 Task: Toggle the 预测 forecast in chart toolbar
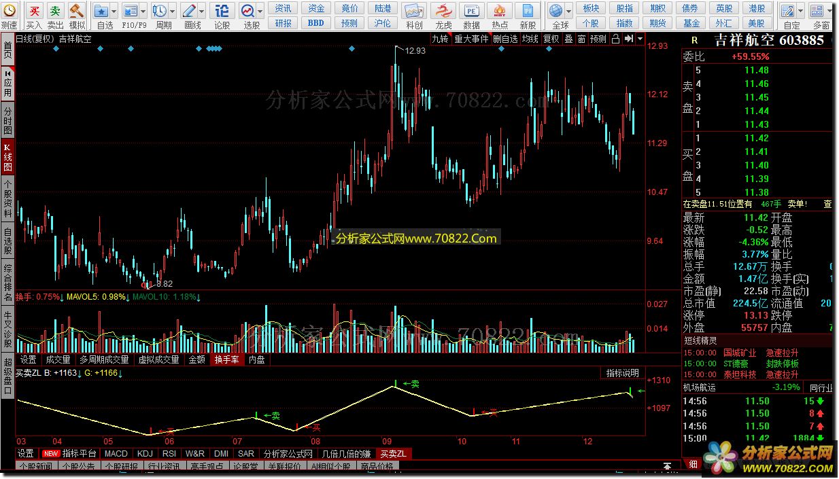pyautogui.click(x=598, y=39)
